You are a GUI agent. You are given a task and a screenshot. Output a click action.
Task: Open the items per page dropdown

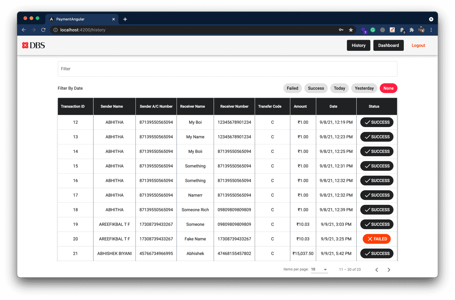point(319,269)
